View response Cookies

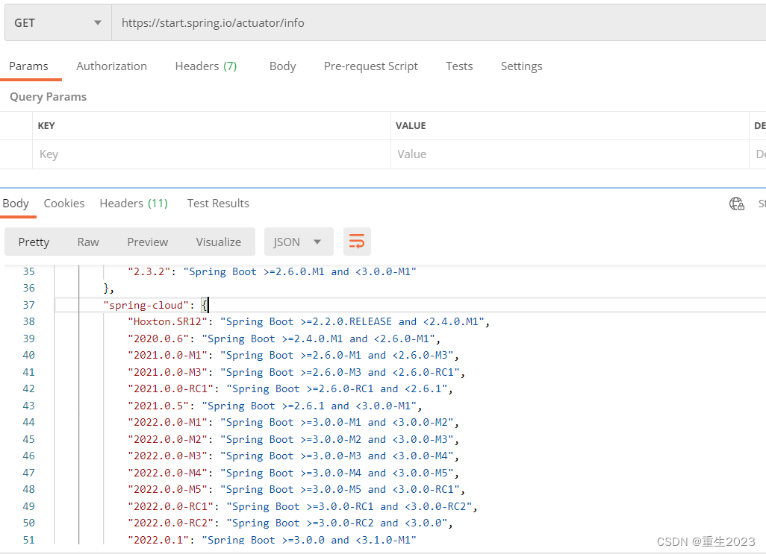[x=63, y=203]
